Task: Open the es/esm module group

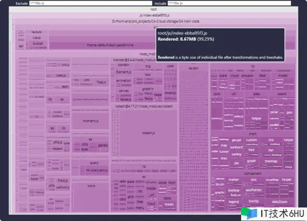Action: pos(194,68)
